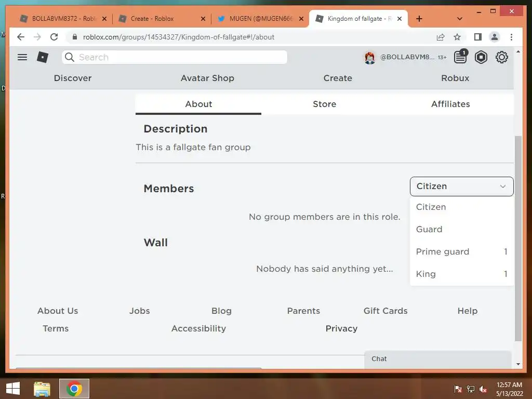
Task: Open the Accessibility footer link
Action: point(198,328)
